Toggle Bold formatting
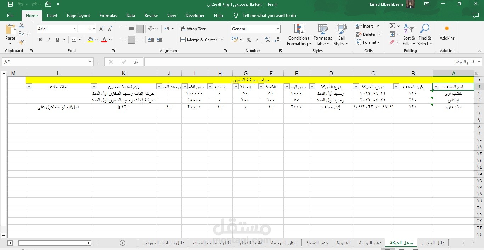484x250 pixels. click(40, 40)
